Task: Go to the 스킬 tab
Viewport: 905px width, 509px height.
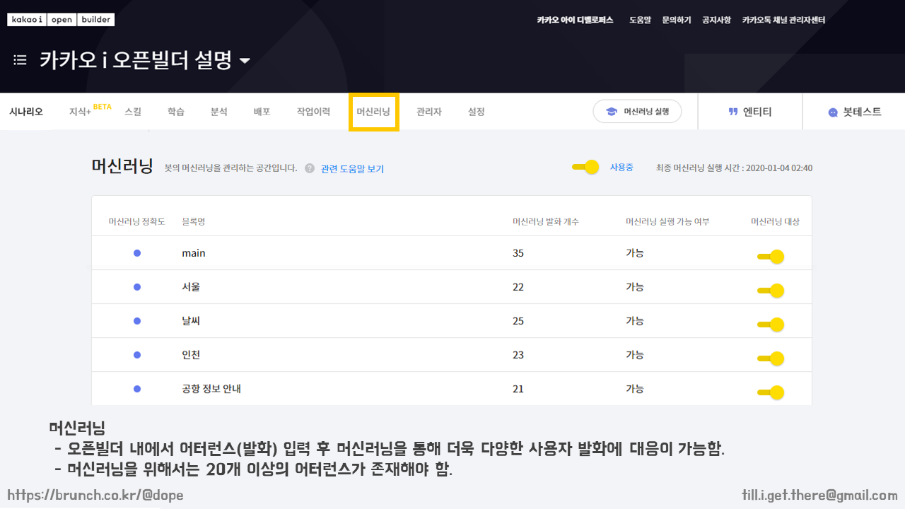Action: tap(133, 112)
